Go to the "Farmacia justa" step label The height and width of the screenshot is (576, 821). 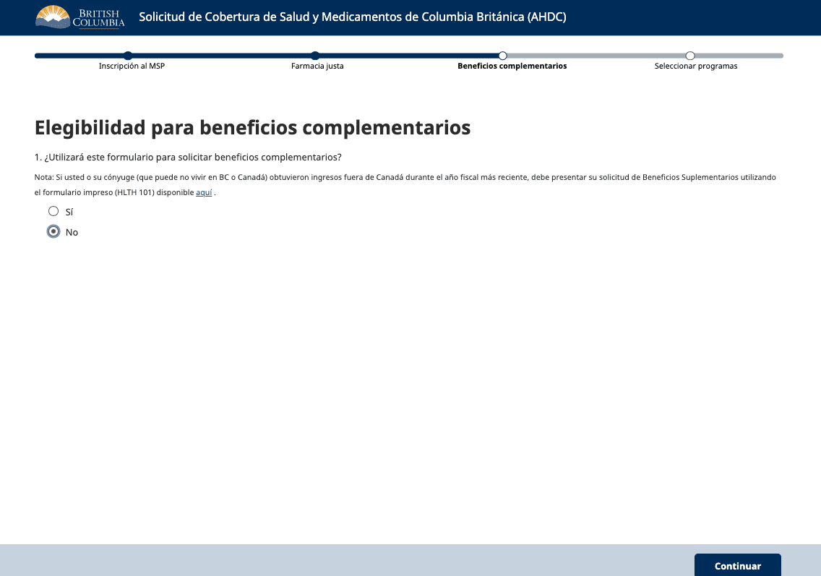point(317,66)
